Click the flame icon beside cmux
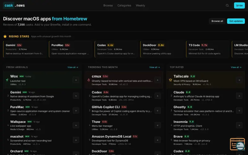Image resolution: width=248 pixels, height=155 pixels. (89, 80)
